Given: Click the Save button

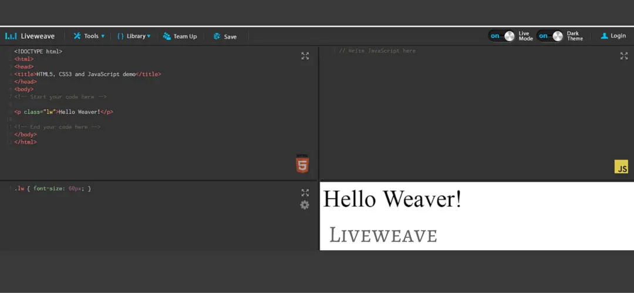Looking at the screenshot, I should point(225,36).
